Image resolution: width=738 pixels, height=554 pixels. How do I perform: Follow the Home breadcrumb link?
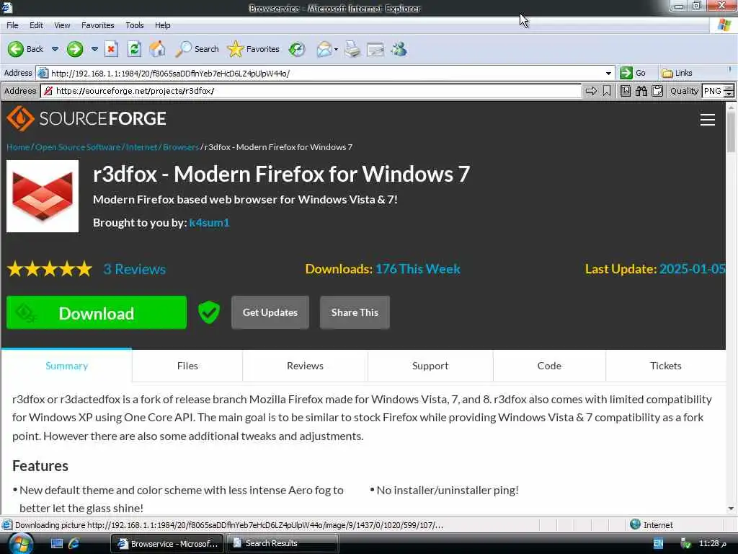[x=18, y=147]
